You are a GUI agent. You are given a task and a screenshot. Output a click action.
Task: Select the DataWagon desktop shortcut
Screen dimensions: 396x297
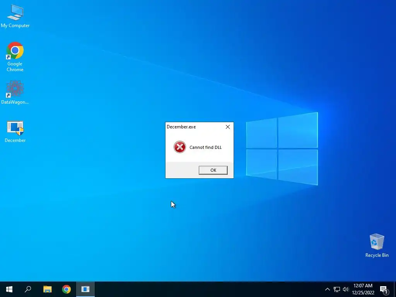coord(15,92)
